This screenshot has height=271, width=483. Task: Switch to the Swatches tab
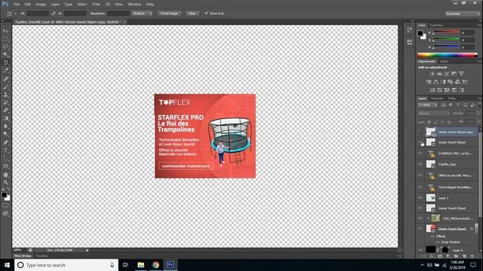point(436,26)
